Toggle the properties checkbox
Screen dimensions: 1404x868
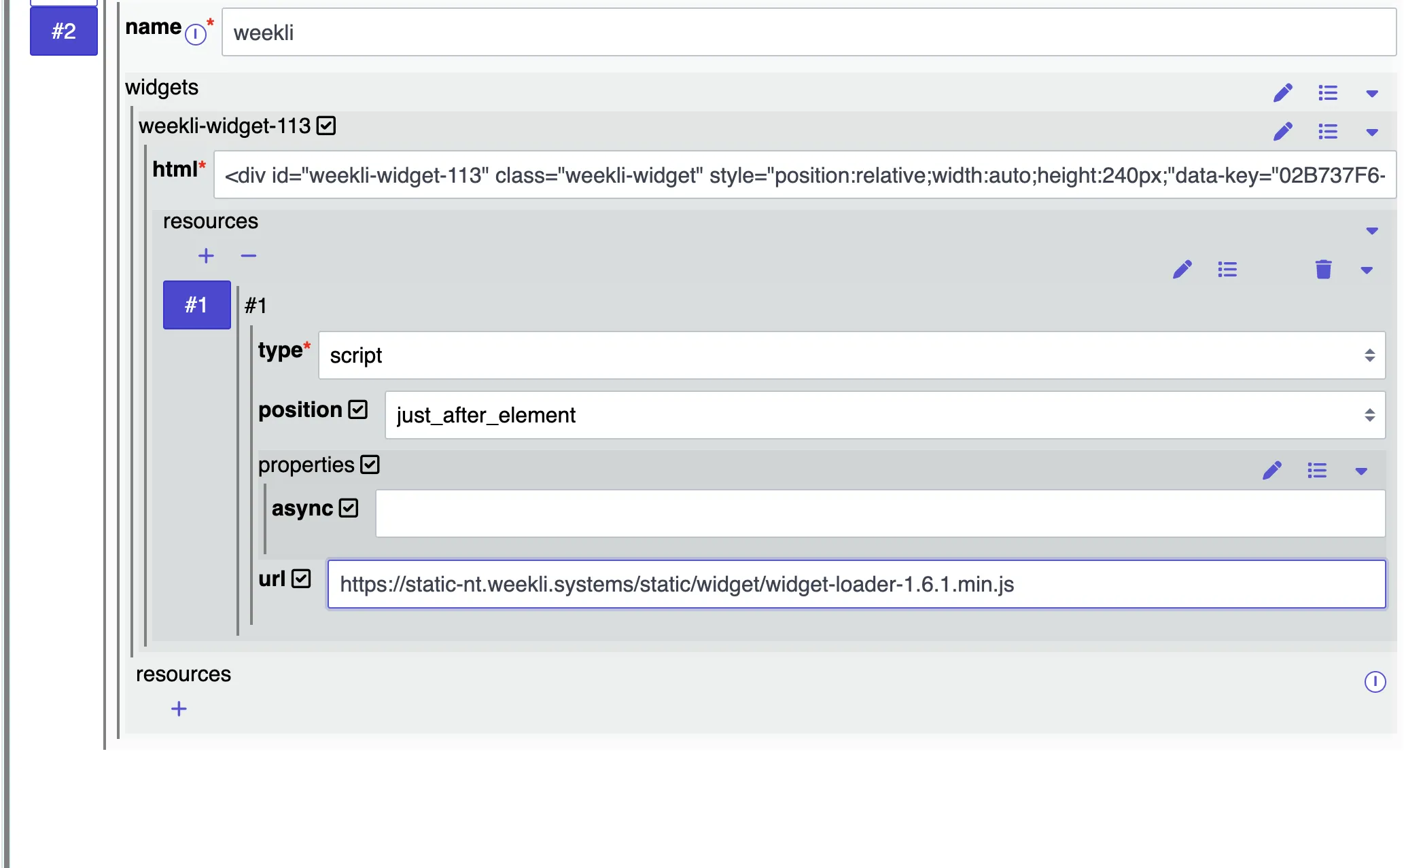tap(370, 465)
